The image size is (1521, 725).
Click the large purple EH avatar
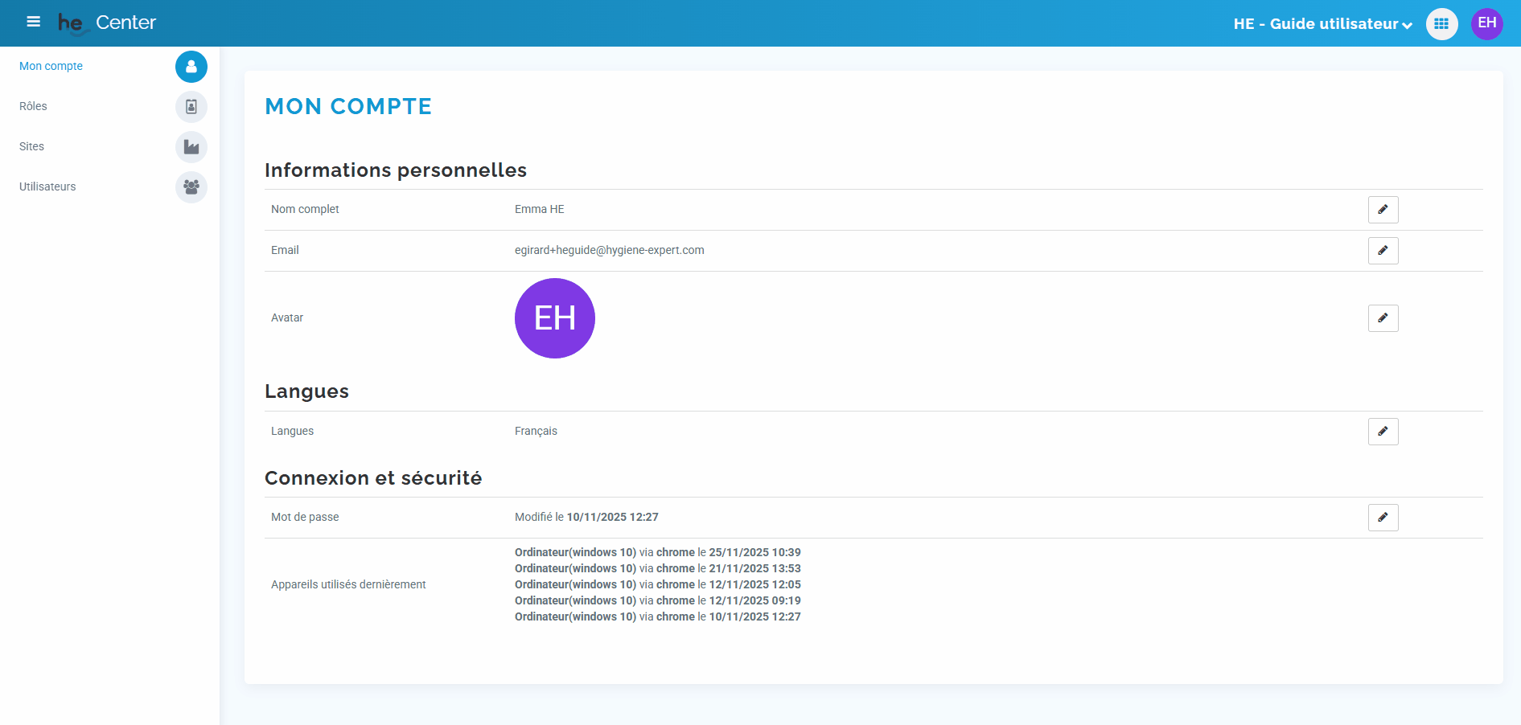555,318
